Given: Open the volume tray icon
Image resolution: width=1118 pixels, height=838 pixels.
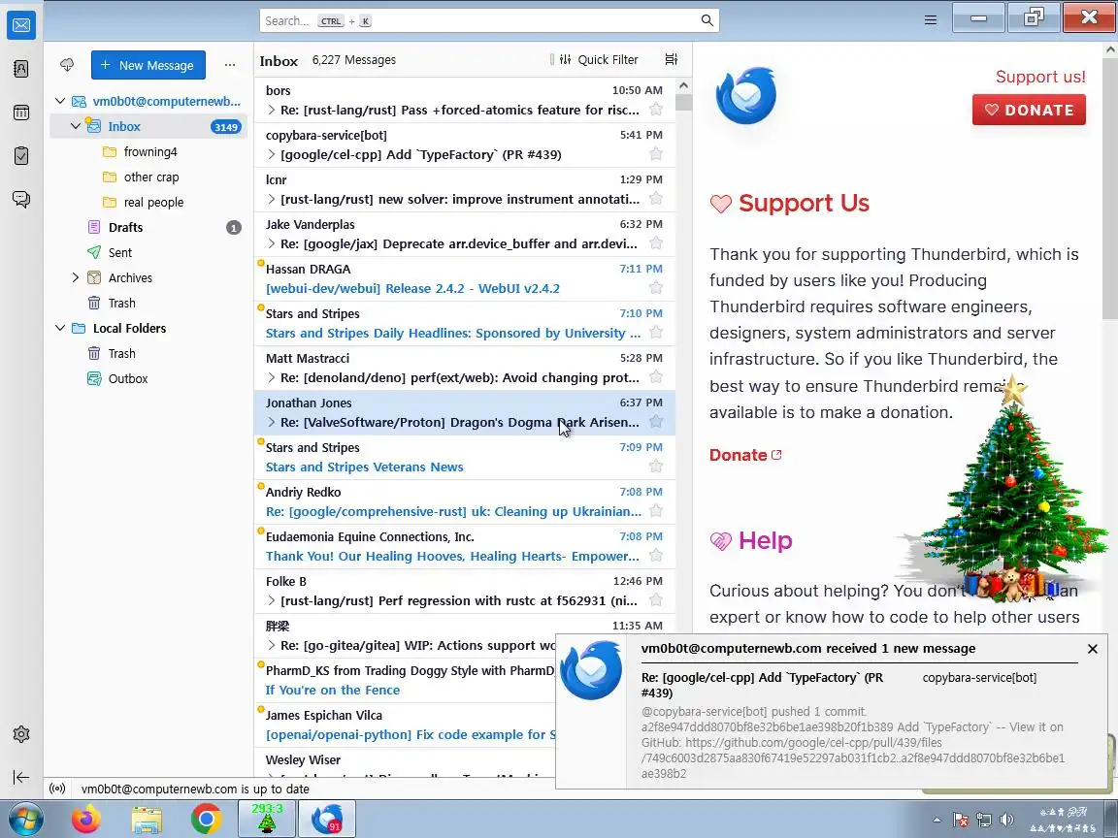Looking at the screenshot, I should [1006, 820].
